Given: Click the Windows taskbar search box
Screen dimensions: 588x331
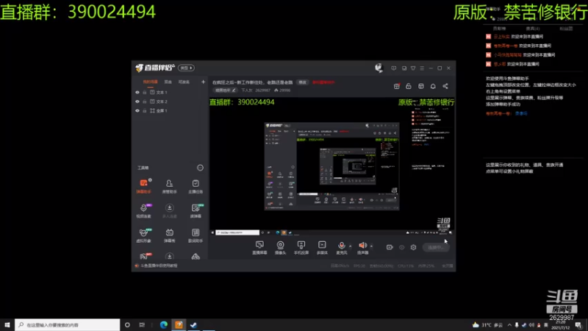Looking at the screenshot, I should [68, 325].
